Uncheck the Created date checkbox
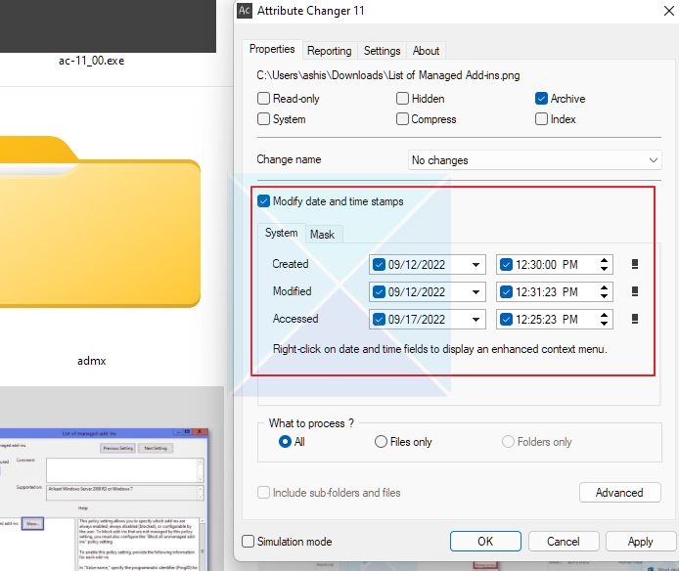The image size is (679, 571). pos(379,264)
